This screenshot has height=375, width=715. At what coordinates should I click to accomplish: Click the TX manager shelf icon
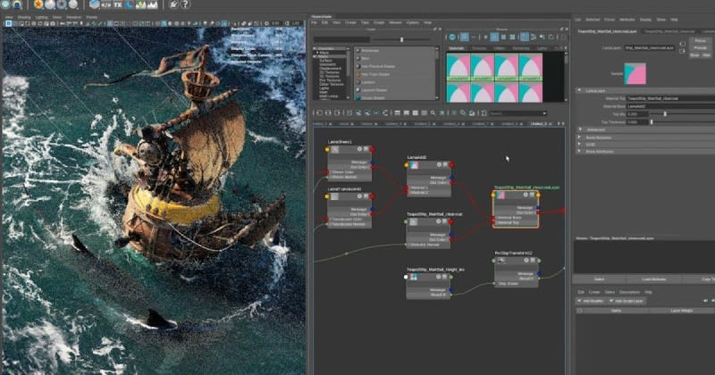(x=118, y=4)
